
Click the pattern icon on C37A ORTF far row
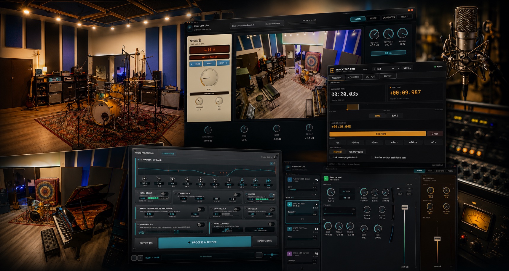click(x=316, y=229)
